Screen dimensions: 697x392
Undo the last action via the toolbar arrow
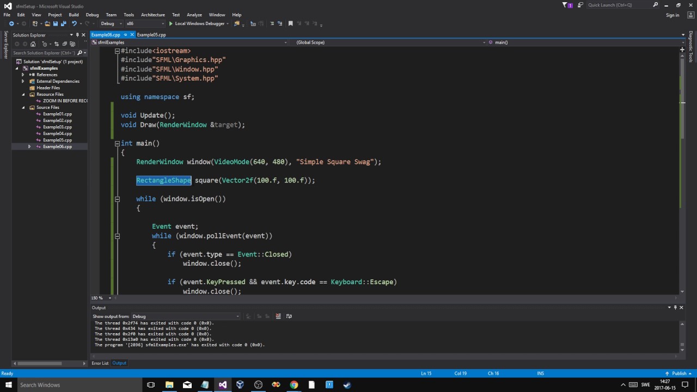[74, 23]
